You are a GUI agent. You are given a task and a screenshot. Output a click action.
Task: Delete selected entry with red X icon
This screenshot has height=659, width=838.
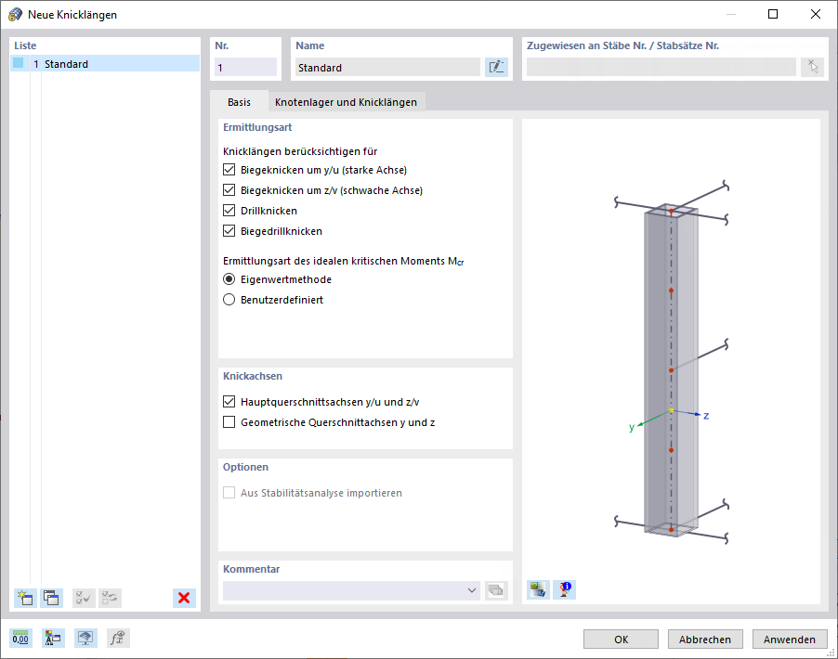coord(184,598)
